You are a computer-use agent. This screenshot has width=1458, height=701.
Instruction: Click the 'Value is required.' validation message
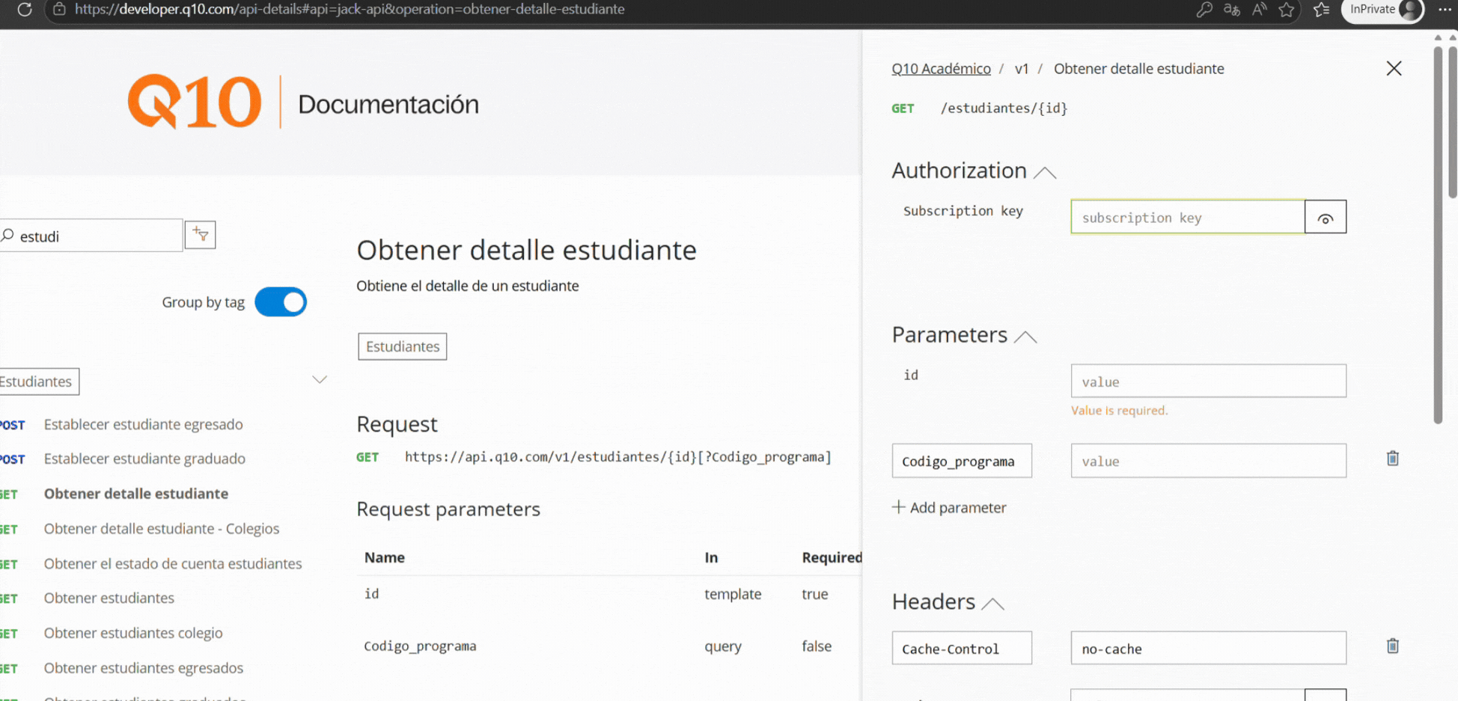1119,411
